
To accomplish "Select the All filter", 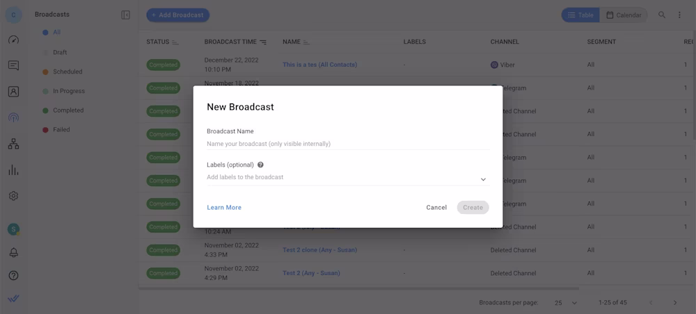I will point(56,33).
